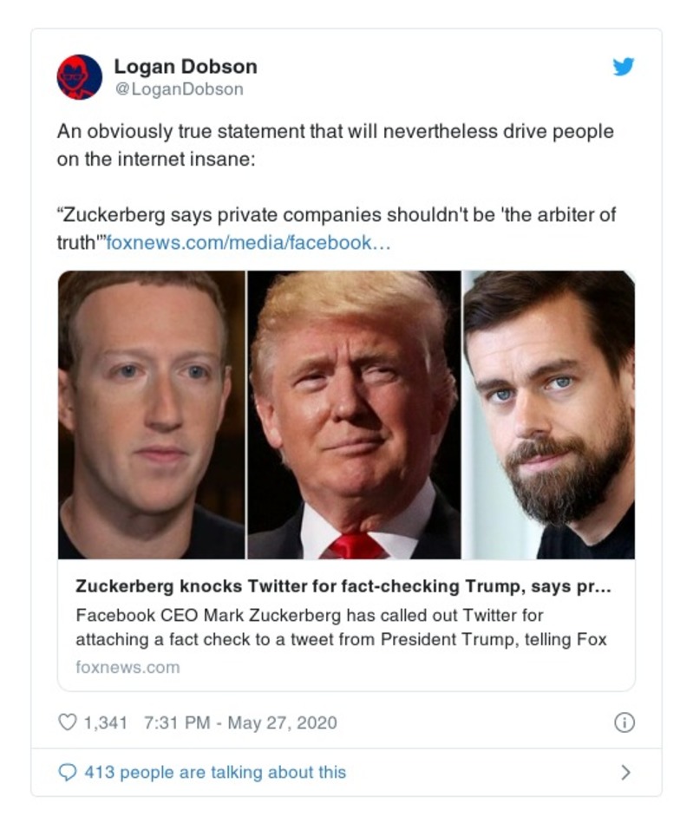The height and width of the screenshot is (830, 693).
Task: Click the article preview photo of the three men
Action: 344,412
